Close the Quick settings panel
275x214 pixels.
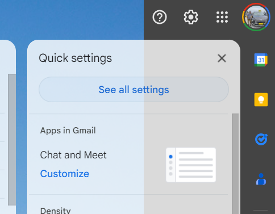point(222,58)
